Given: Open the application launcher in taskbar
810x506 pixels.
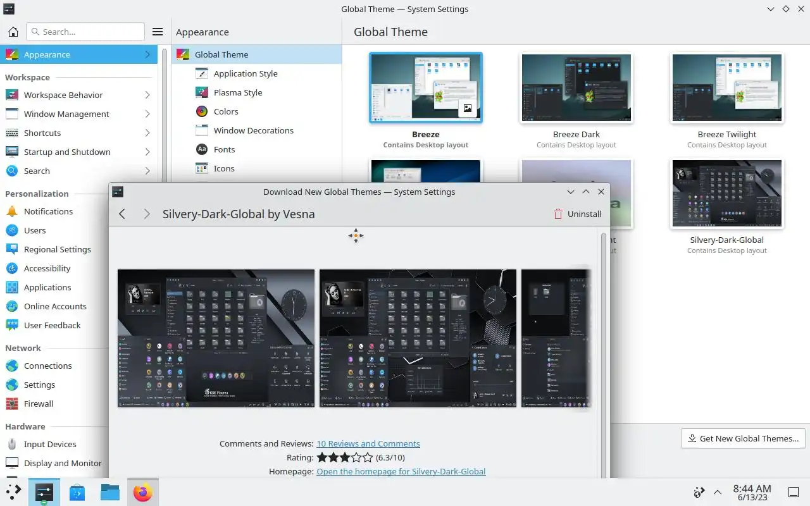Looking at the screenshot, I should (13, 491).
